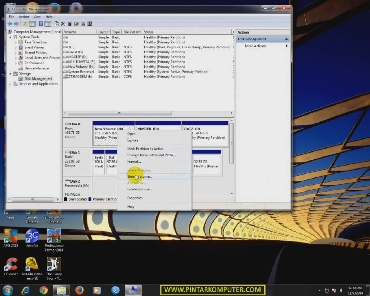Click the volume list horizontal scrollbar
The height and width of the screenshot is (296, 370).
click(119, 113)
